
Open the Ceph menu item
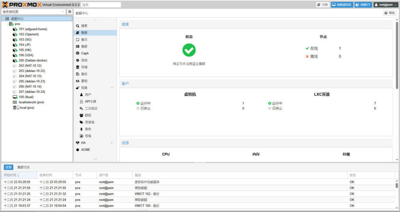(x=84, y=53)
